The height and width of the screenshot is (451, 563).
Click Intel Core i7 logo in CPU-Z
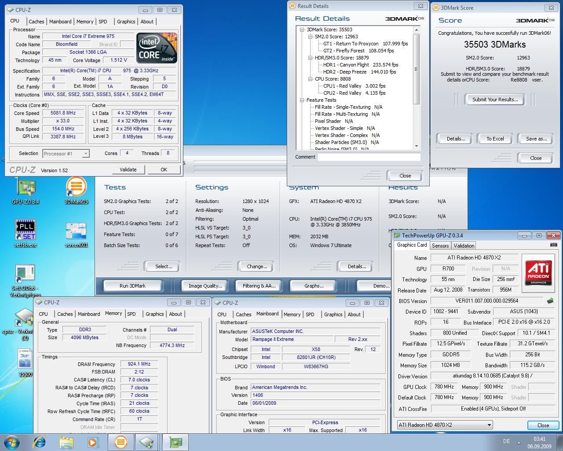click(157, 48)
